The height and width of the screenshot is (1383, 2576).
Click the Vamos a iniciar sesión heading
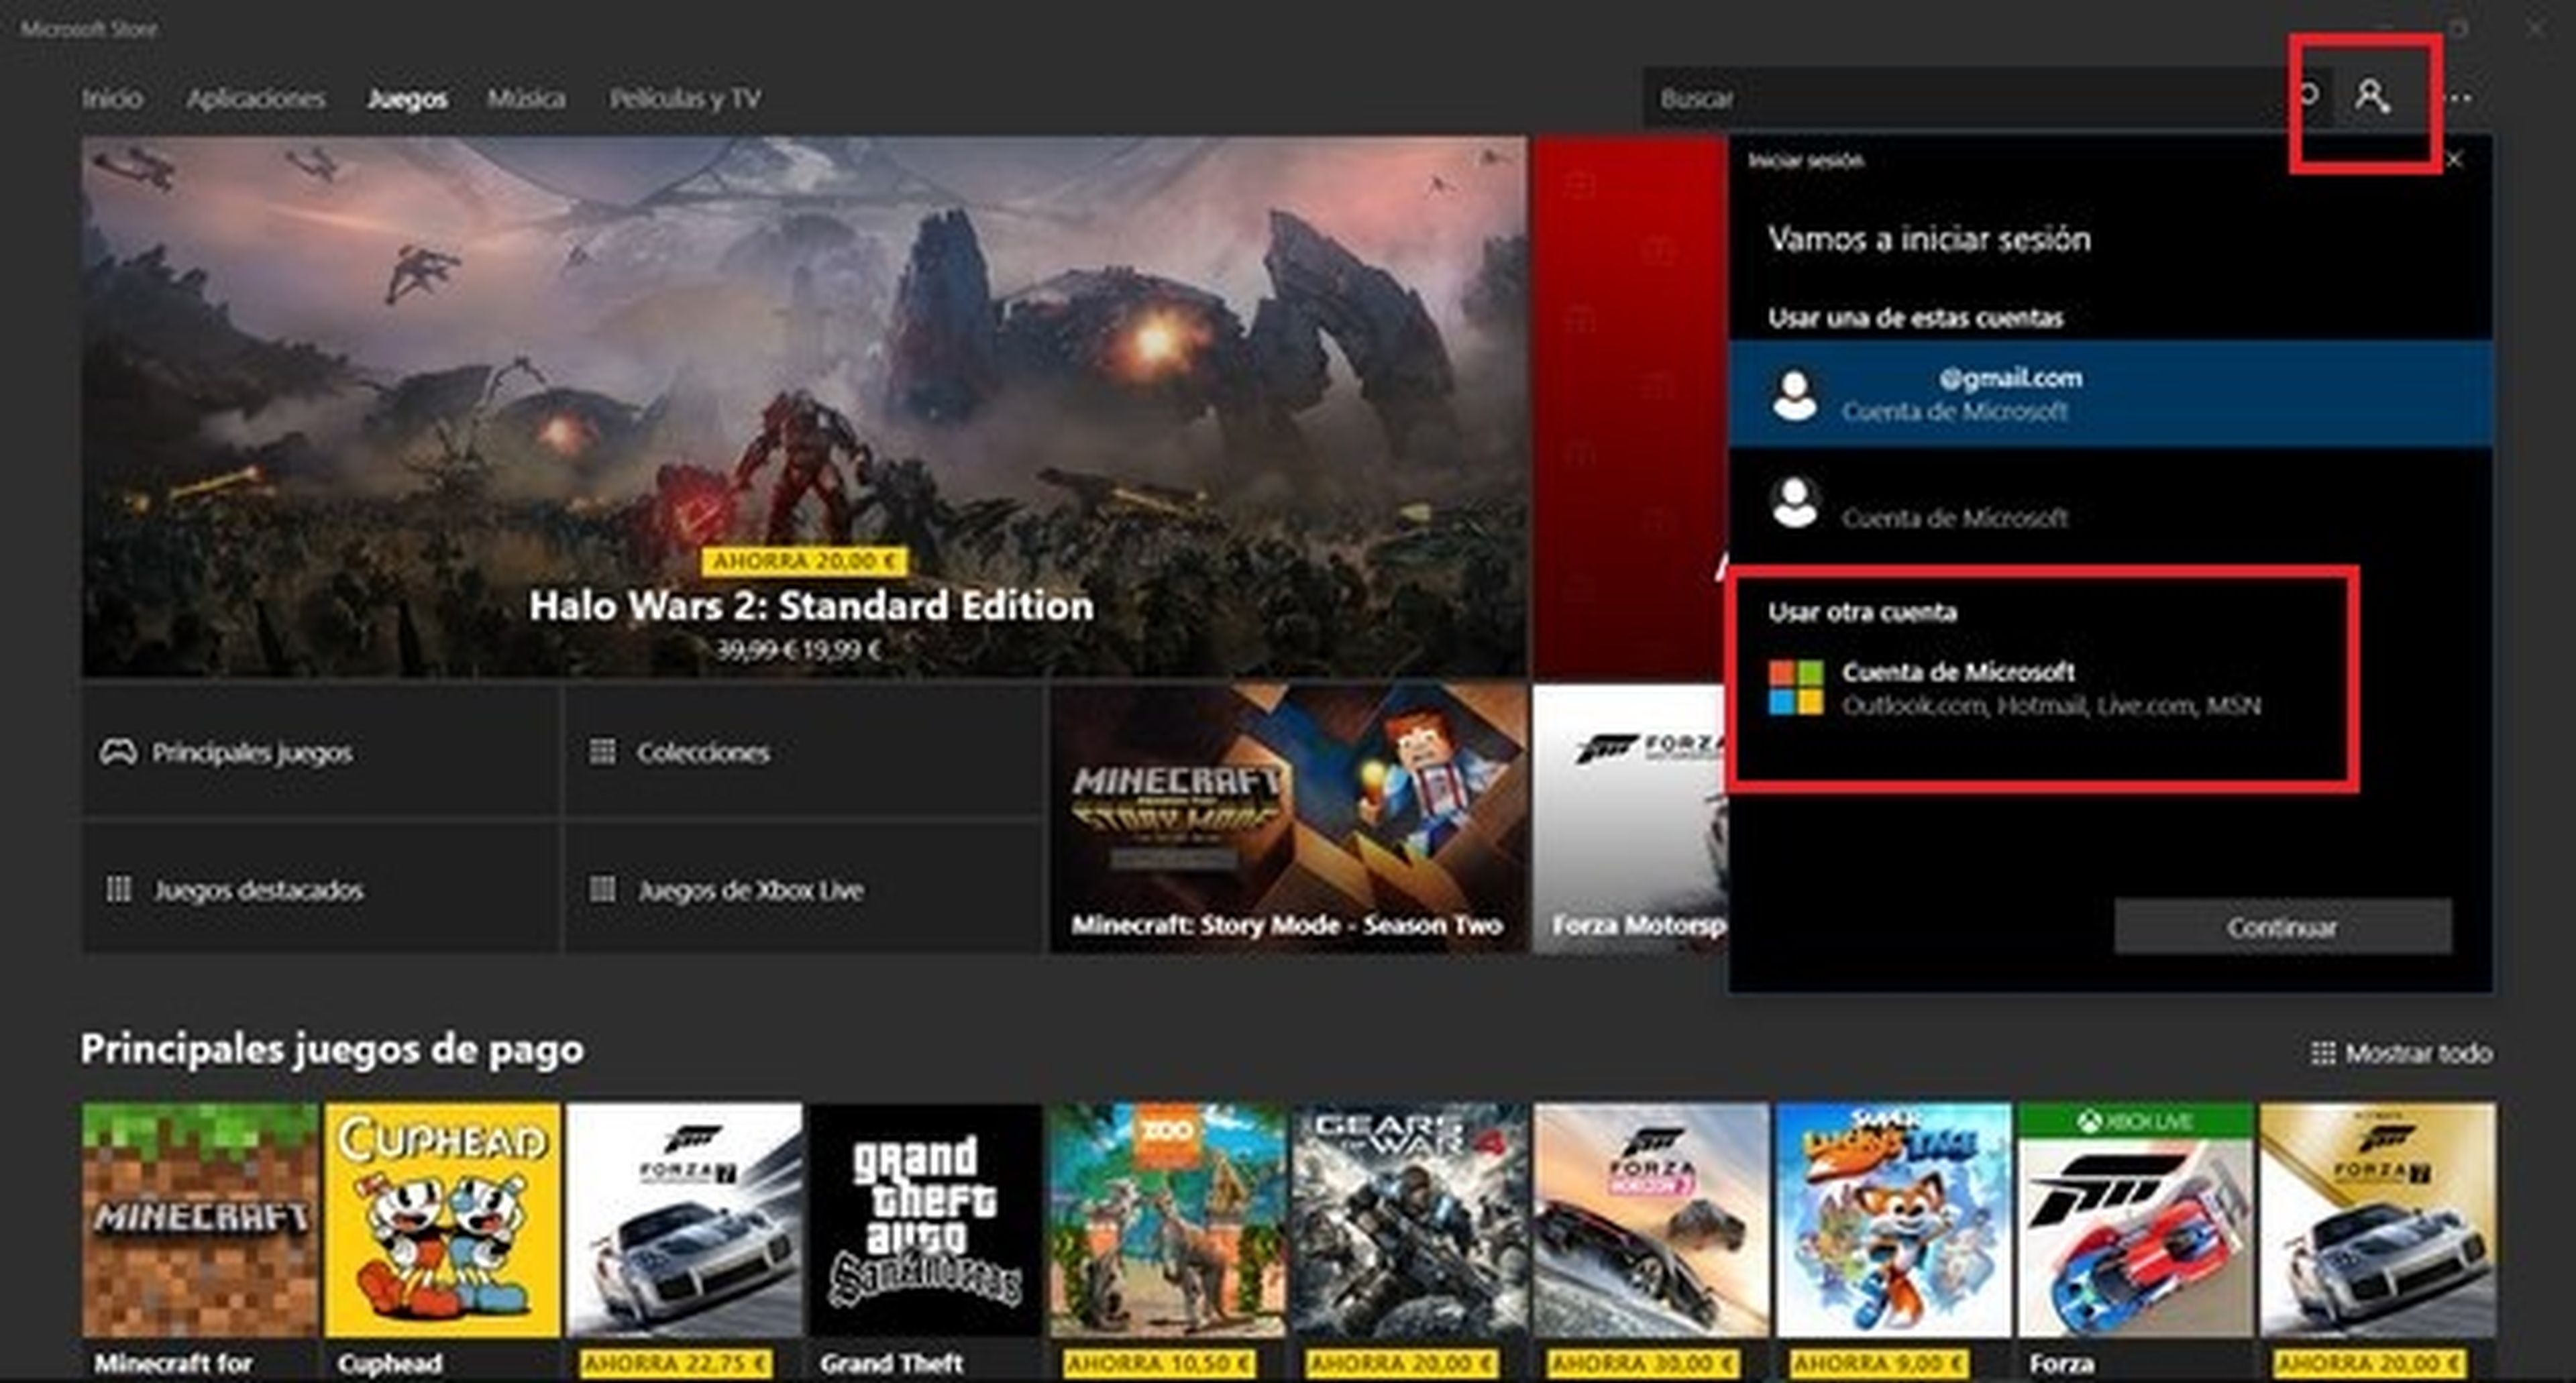pos(1929,239)
